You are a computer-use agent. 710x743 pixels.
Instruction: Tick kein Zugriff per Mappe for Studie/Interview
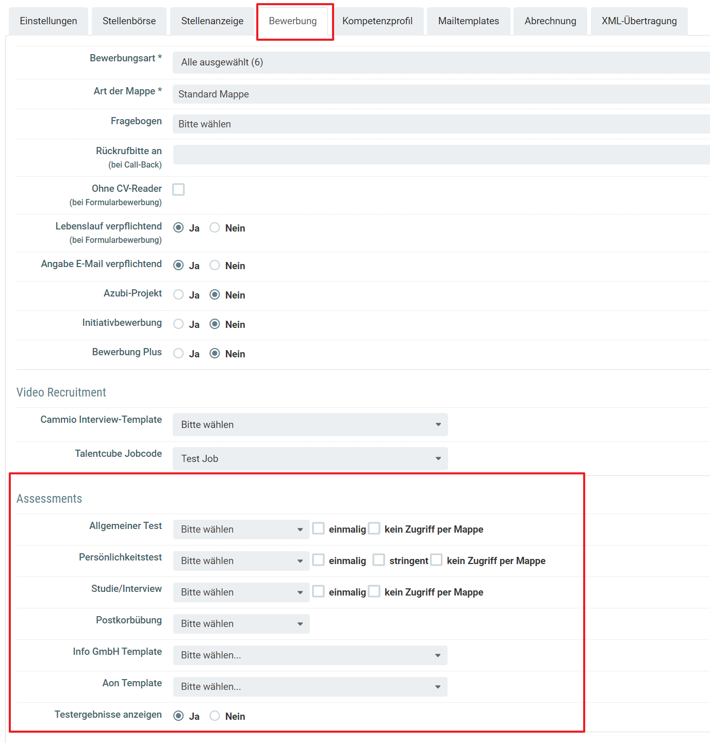click(x=374, y=591)
